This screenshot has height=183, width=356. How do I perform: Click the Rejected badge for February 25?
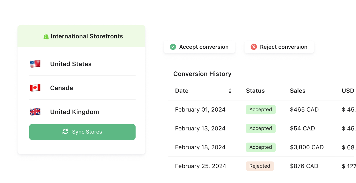coord(260,166)
